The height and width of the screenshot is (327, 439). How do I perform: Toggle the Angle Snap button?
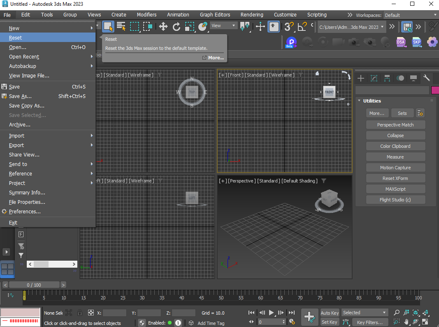click(302, 27)
